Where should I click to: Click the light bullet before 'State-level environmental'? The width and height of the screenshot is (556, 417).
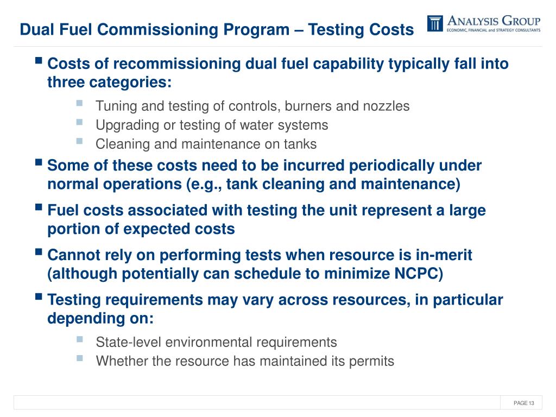(79, 339)
